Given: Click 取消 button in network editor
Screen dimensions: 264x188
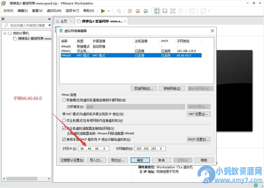Looking at the screenshot, I should coord(161,160).
